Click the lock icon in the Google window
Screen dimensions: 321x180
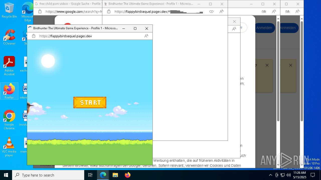pos(40,11)
